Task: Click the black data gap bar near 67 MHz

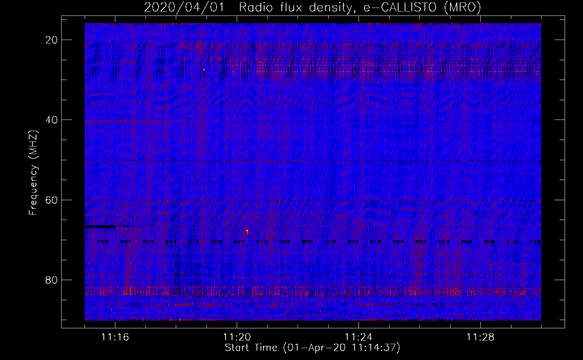Action: click(101, 226)
